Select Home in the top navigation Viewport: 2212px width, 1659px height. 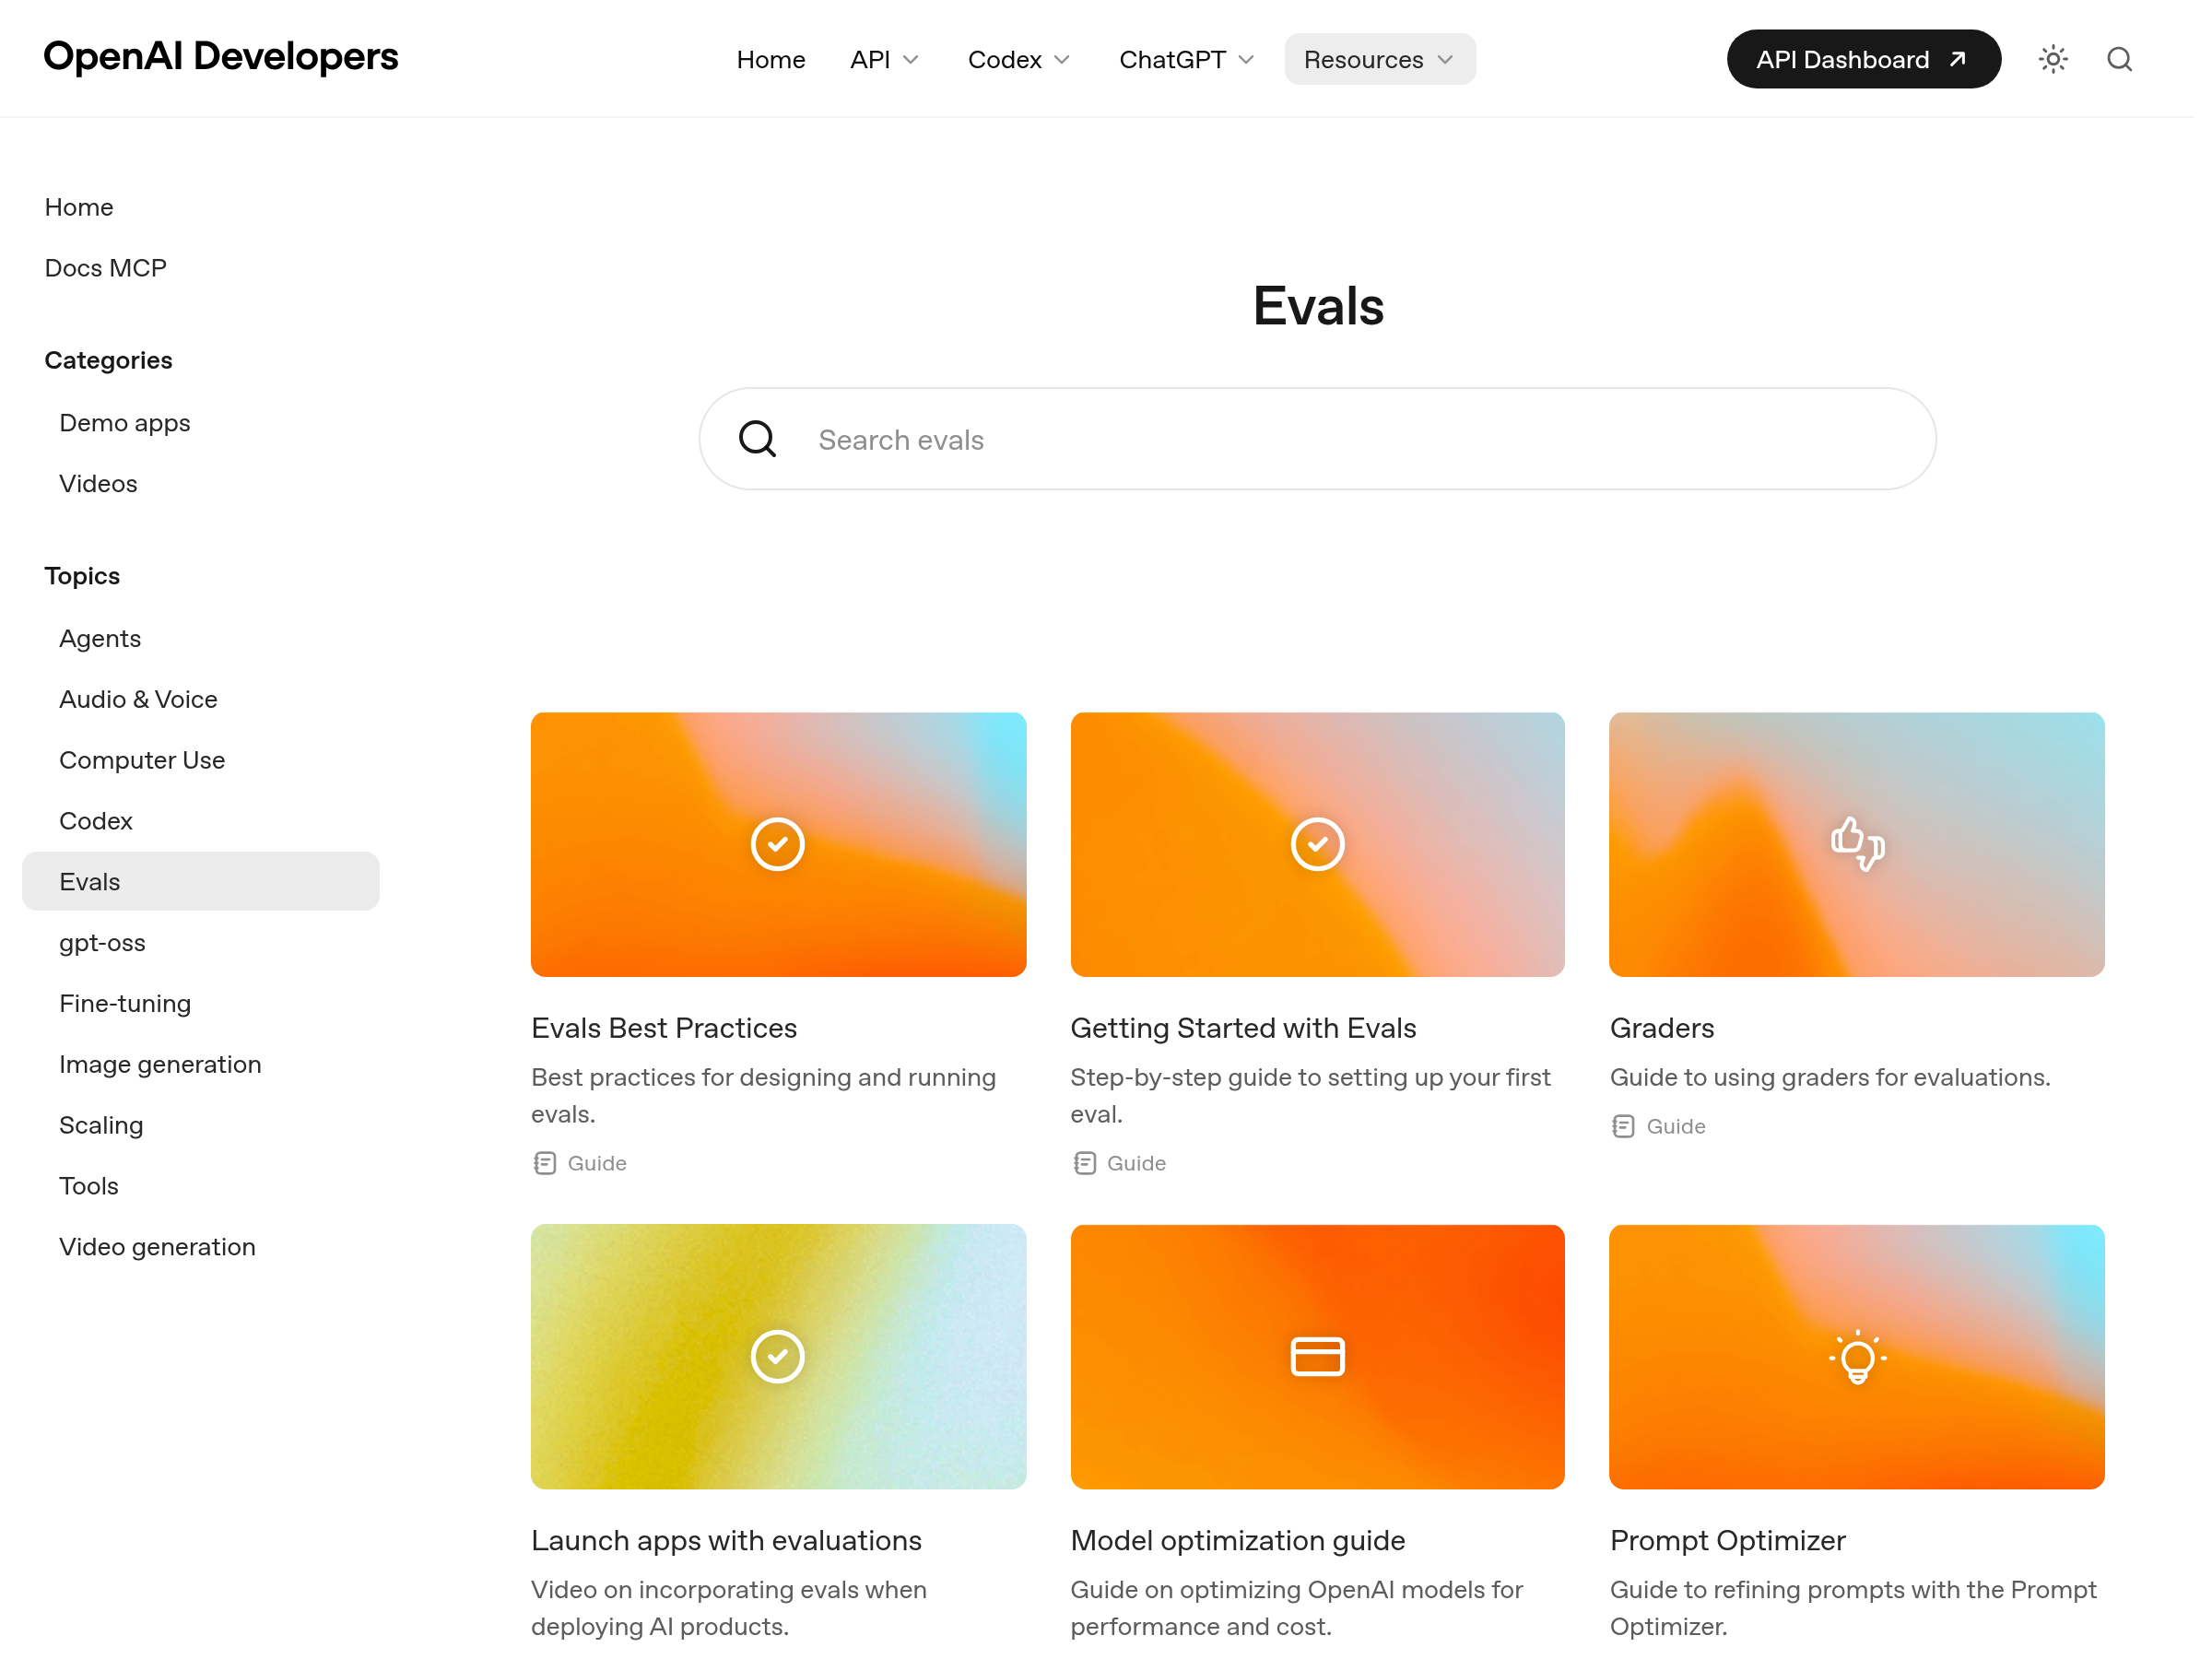click(770, 59)
